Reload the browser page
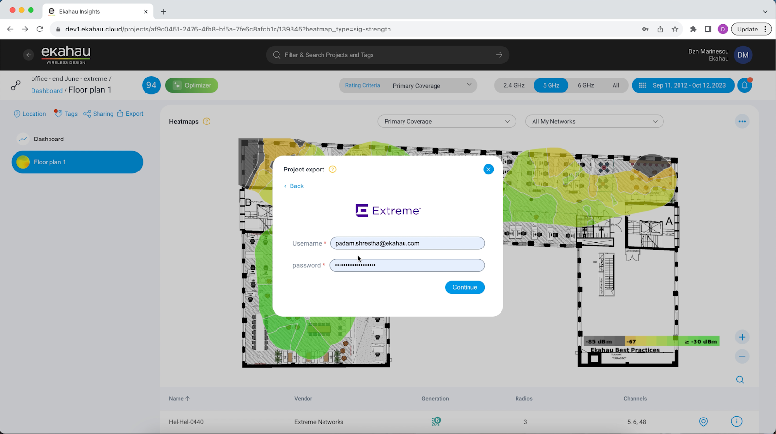 pyautogui.click(x=40, y=29)
